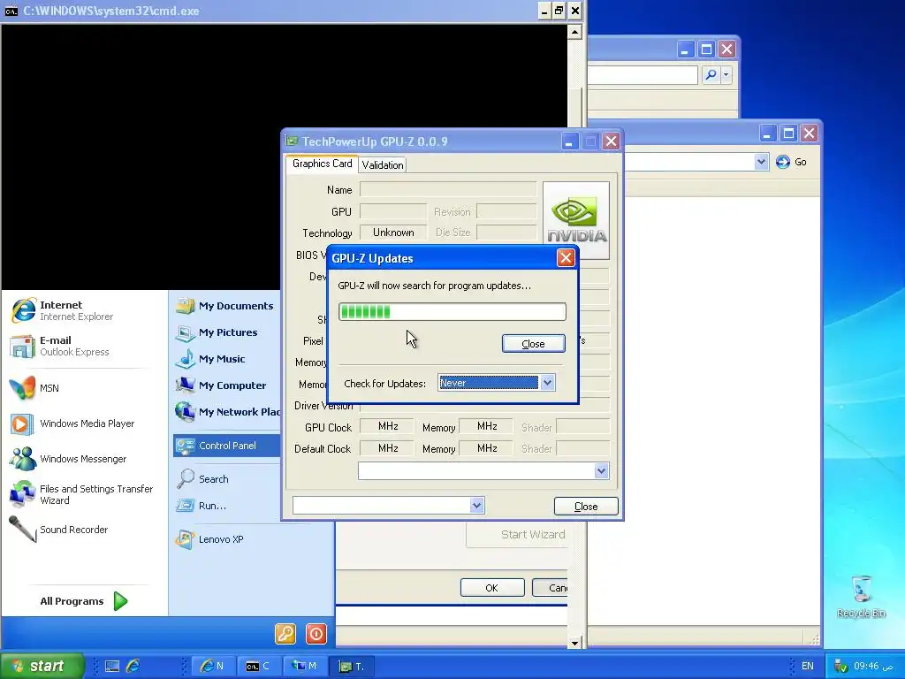The width and height of the screenshot is (905, 679).
Task: Open Control Panel from Start menu
Action: pyautogui.click(x=227, y=446)
